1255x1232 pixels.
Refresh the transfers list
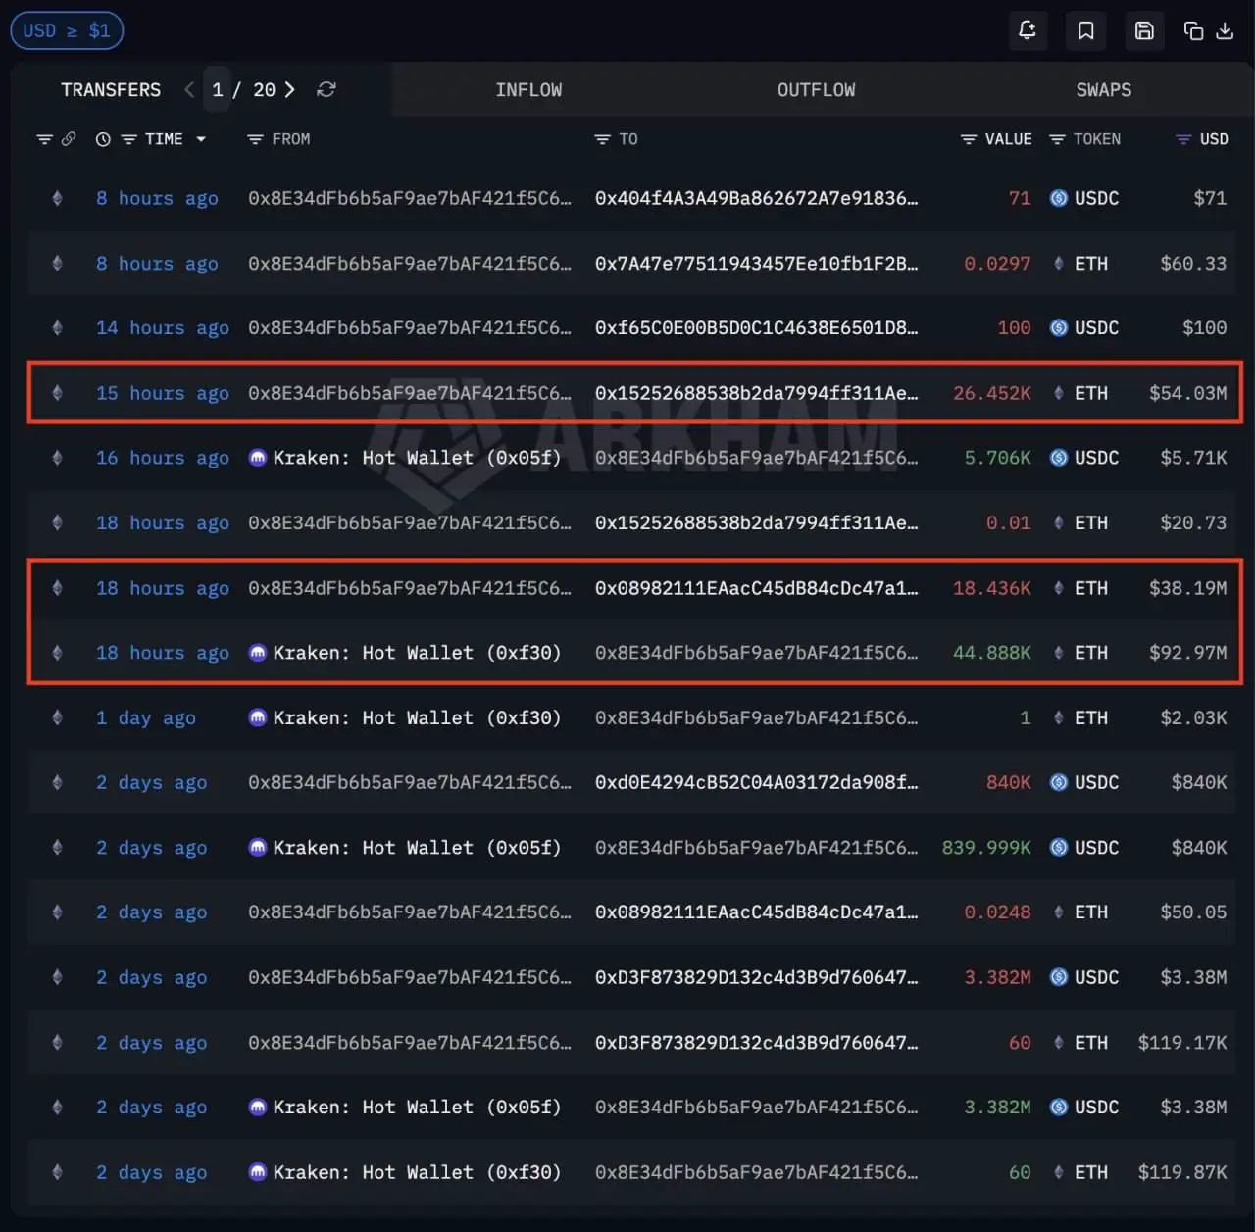click(326, 89)
